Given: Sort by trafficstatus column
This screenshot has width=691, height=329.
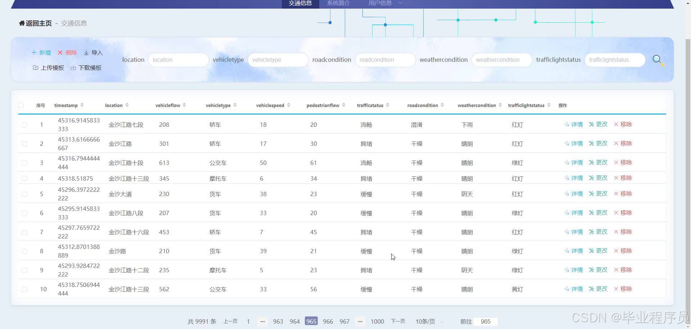Looking at the screenshot, I should coord(388,105).
